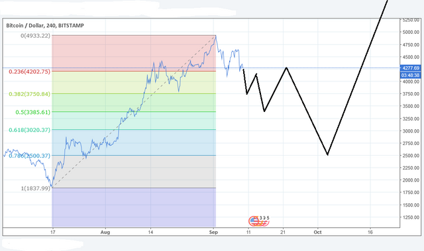Click the '16' date on the time axis
424x251 pixels.
(370, 232)
